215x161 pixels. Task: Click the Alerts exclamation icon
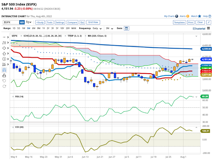tap(188, 16)
